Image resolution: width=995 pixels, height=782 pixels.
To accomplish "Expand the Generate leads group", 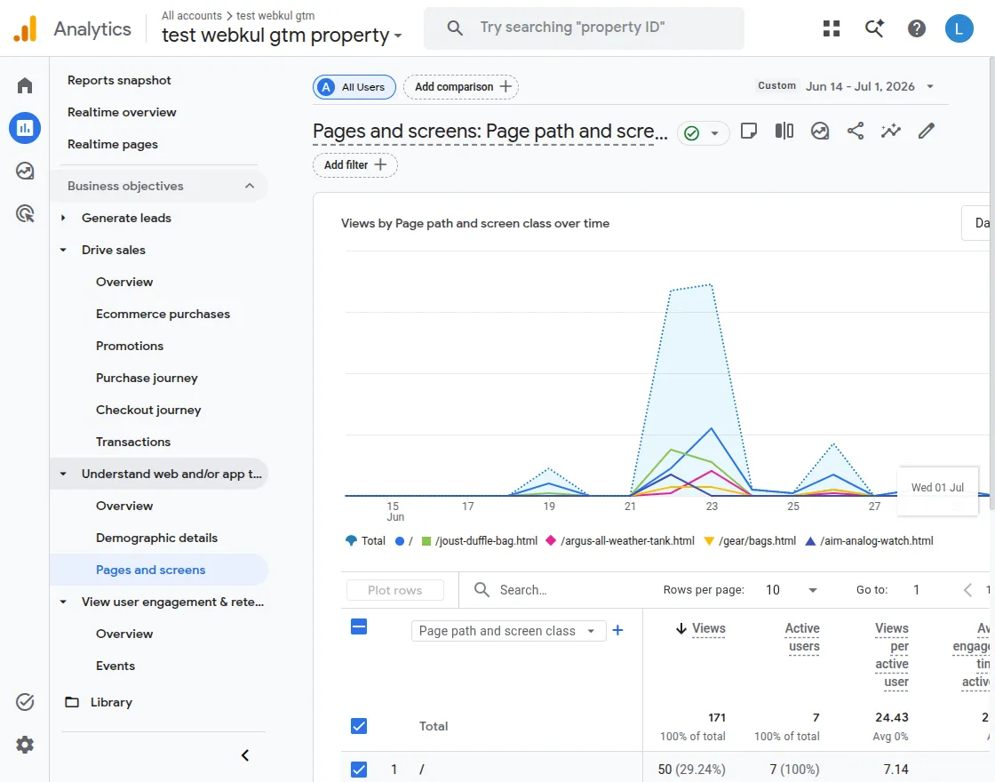I will tap(63, 218).
